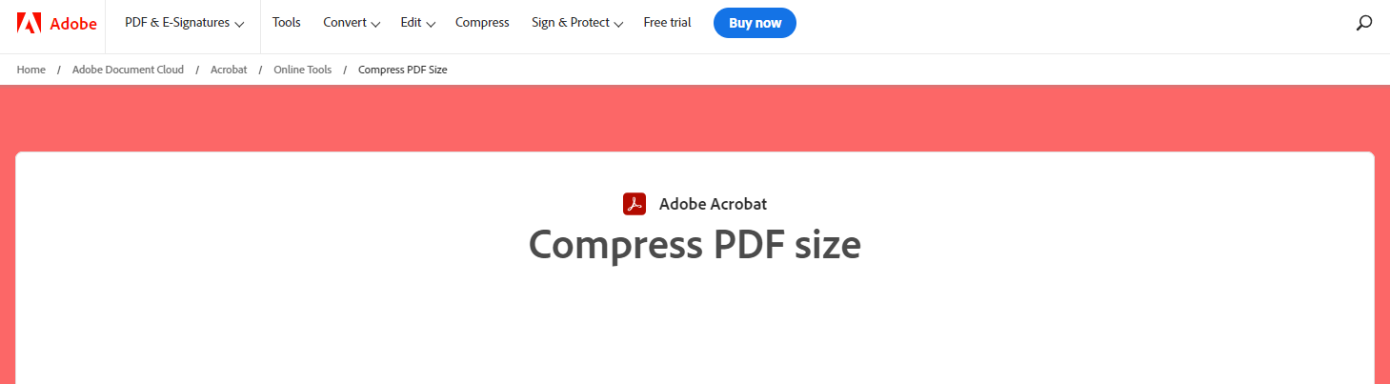Viewport: 1390px width, 384px height.
Task: Click the blue Buy now button
Action: tap(755, 23)
